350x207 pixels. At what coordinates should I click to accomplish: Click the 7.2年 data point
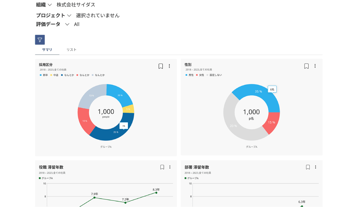pyautogui.click(x=125, y=203)
